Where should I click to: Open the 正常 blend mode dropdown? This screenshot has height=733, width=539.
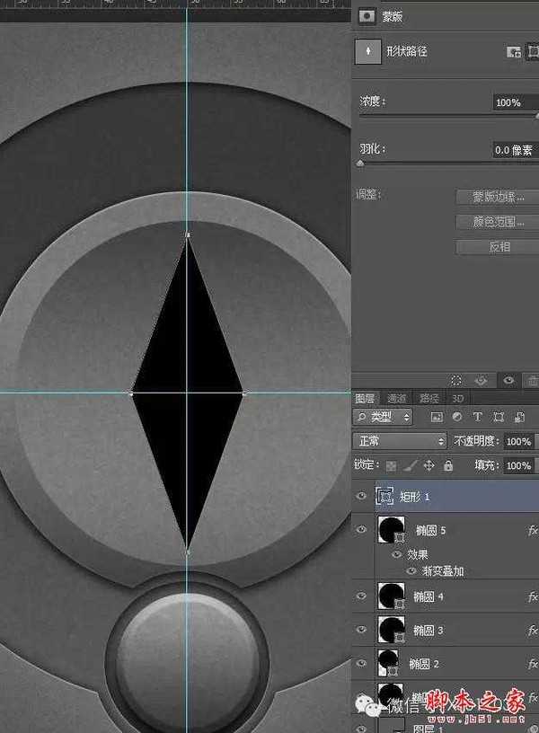400,441
